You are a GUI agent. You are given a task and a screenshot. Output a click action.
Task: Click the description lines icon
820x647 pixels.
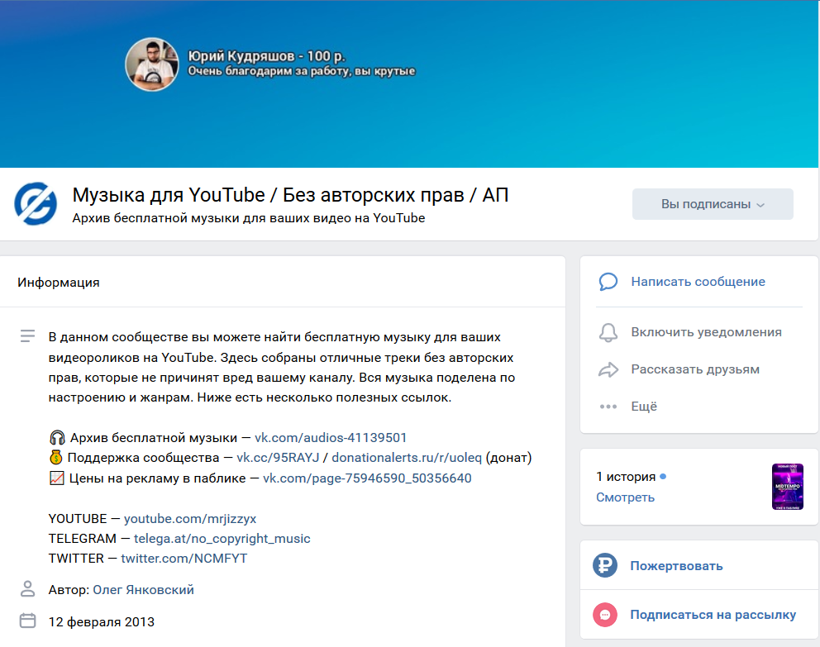click(28, 336)
